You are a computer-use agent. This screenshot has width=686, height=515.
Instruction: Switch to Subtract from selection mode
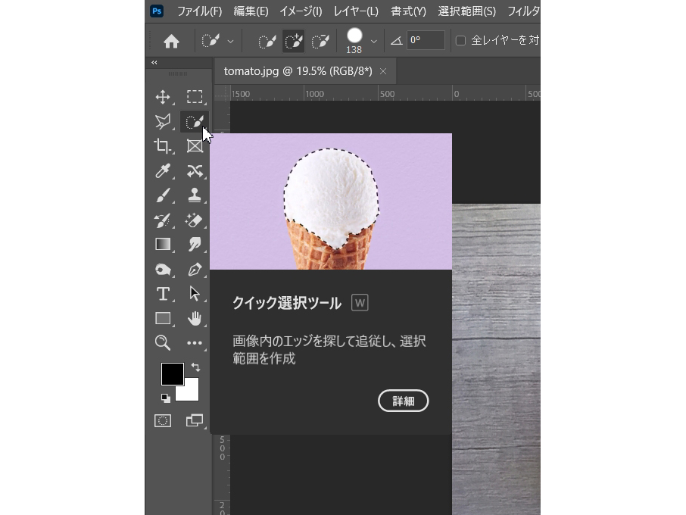(320, 41)
